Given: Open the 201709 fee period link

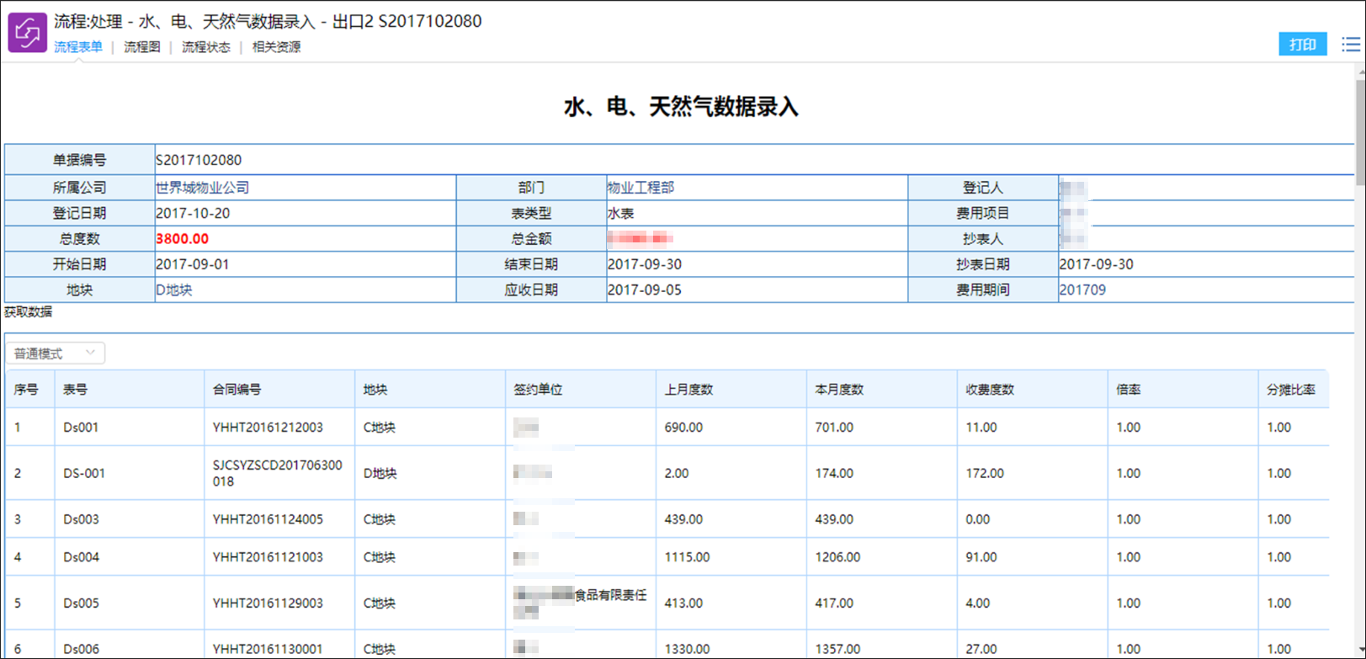Looking at the screenshot, I should click(1082, 290).
